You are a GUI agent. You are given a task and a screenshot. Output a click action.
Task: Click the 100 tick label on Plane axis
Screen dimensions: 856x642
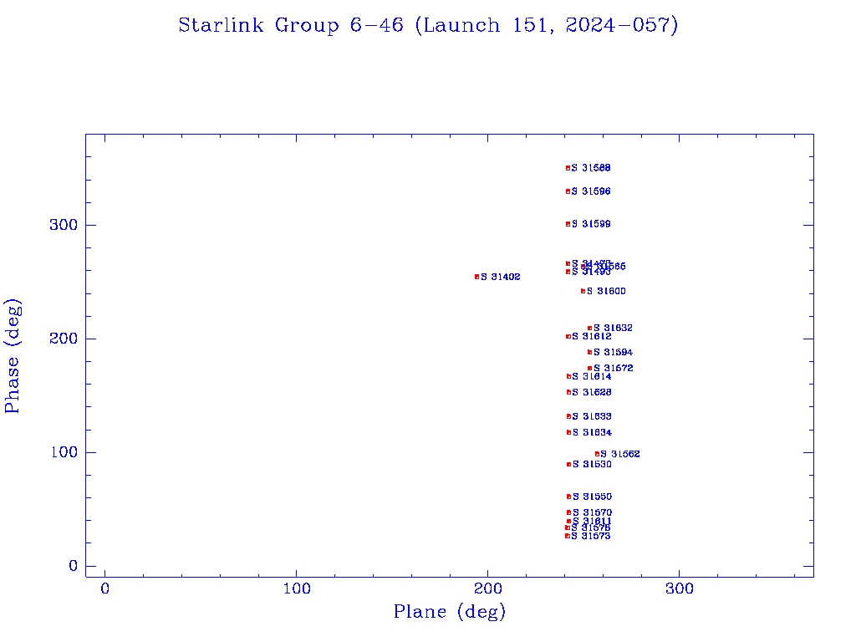(297, 589)
